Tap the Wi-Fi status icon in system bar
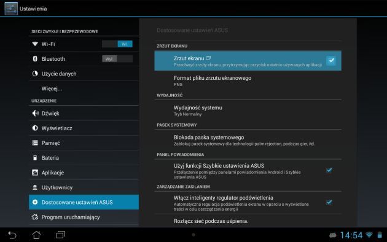The width and height of the screenshot is (387, 242). 369,235
